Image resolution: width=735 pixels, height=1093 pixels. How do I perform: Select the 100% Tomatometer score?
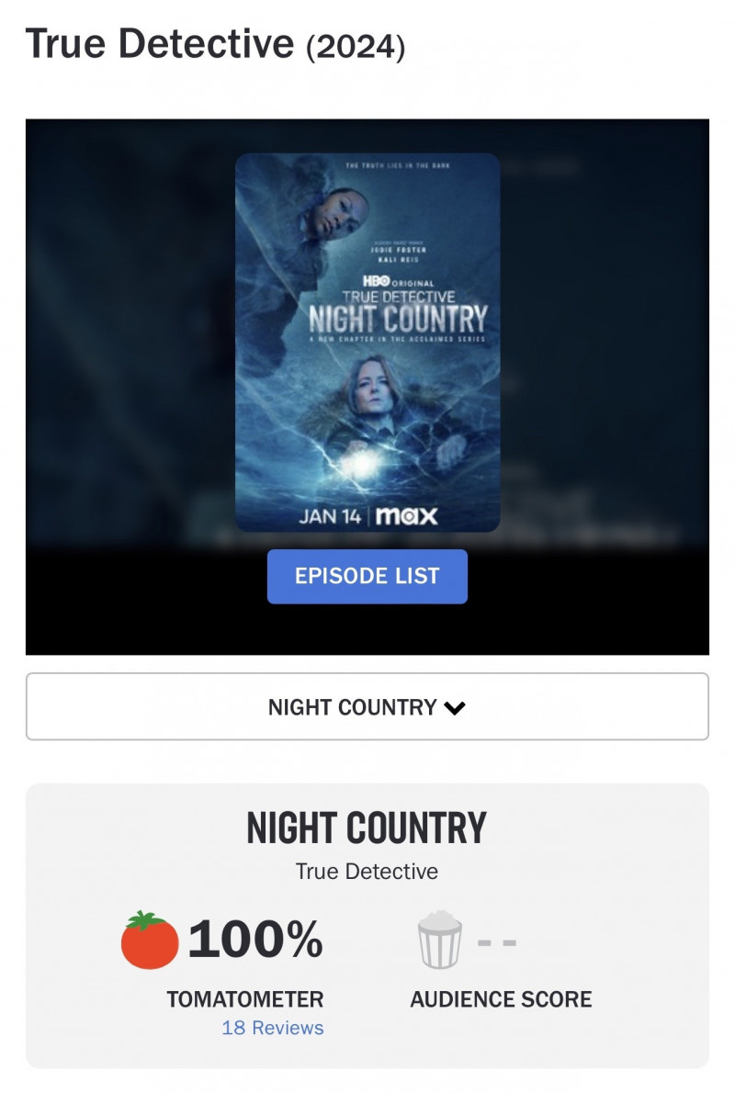[x=255, y=939]
